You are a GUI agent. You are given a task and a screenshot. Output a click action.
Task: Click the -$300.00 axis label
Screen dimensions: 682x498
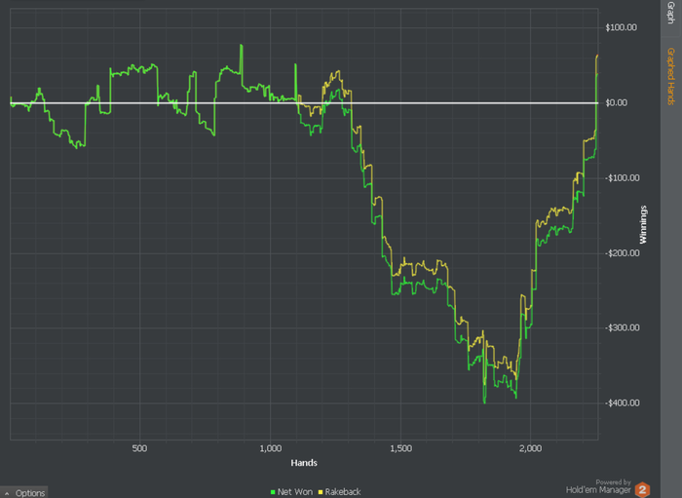pyautogui.click(x=623, y=328)
